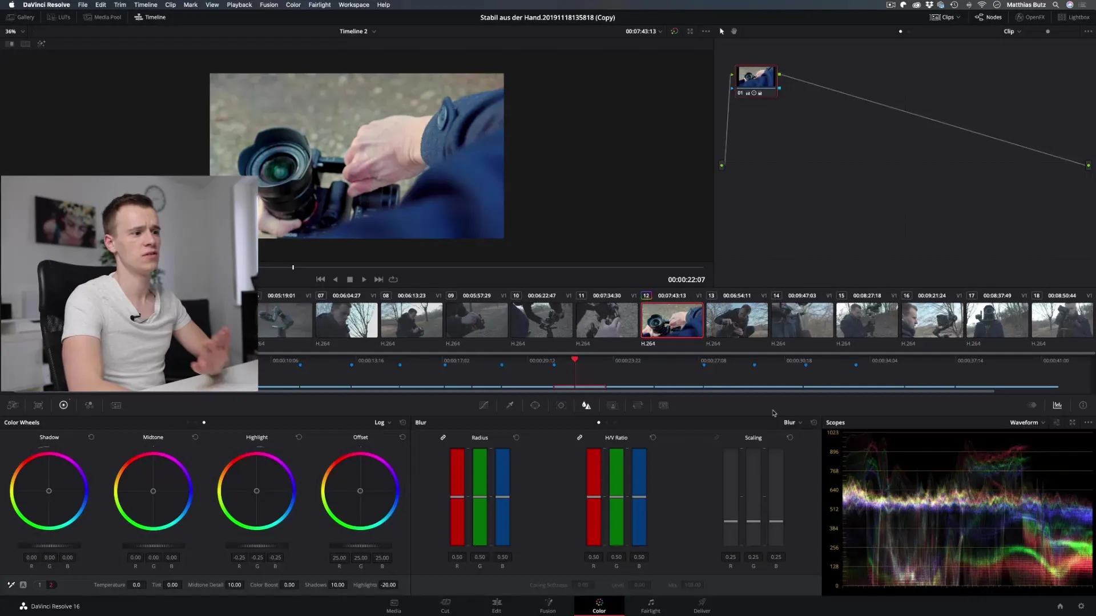Reset the blur Radius controls
Screen dimensions: 1096x616
[516, 437]
